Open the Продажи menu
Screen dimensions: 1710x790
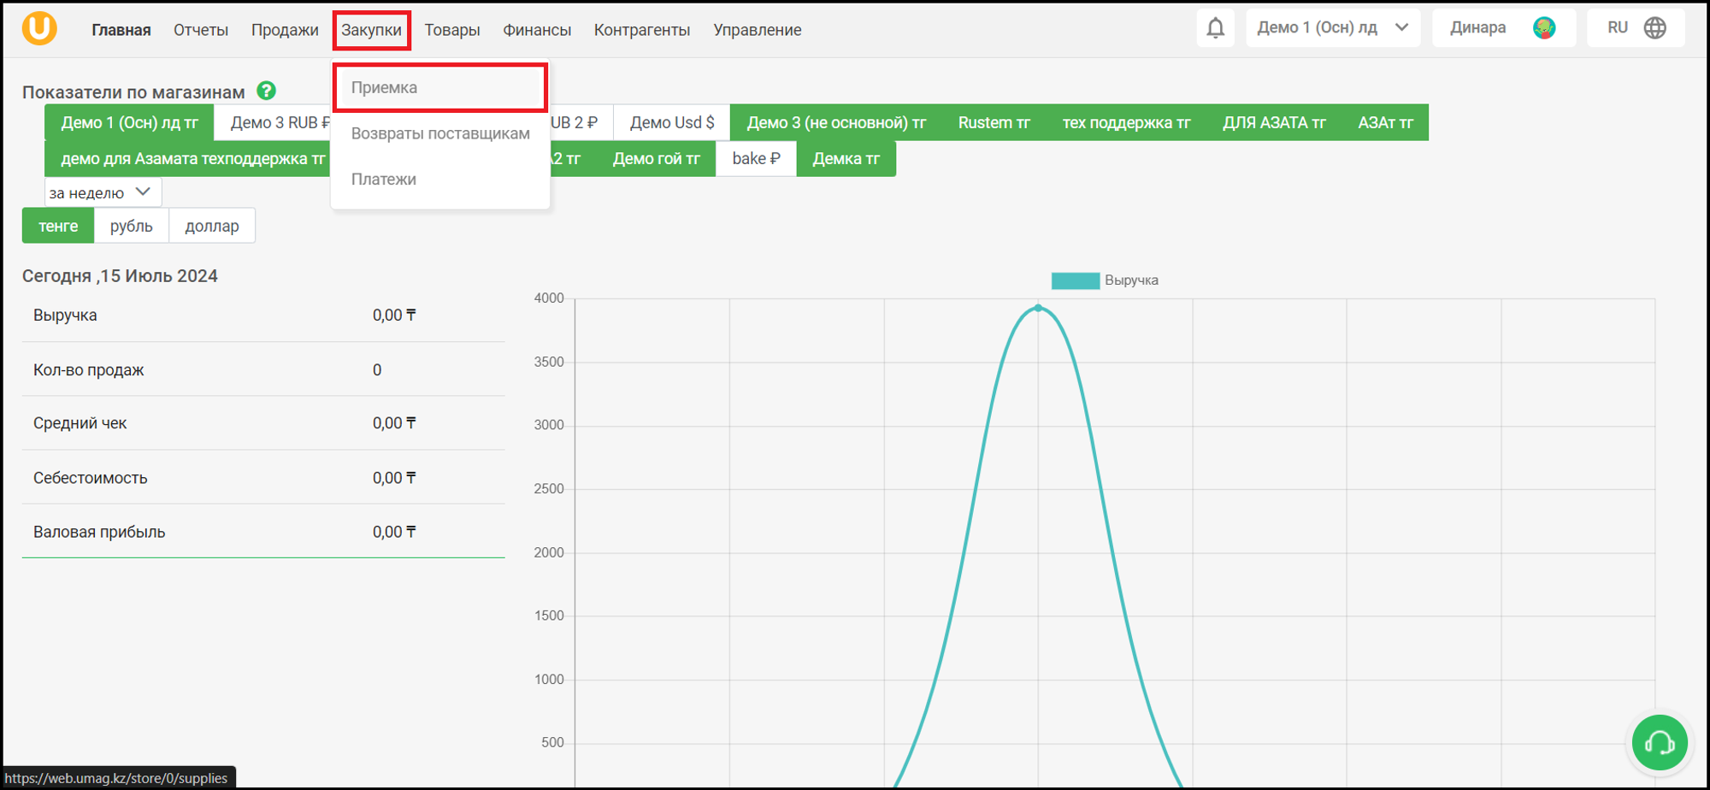(x=285, y=30)
